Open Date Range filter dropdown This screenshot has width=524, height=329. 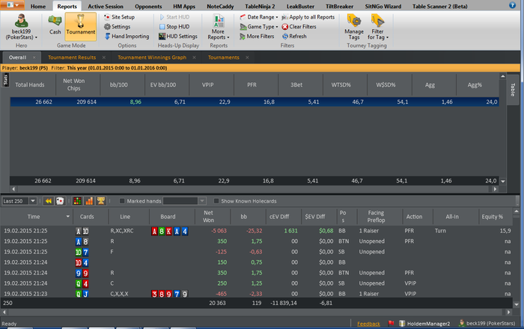click(x=259, y=17)
